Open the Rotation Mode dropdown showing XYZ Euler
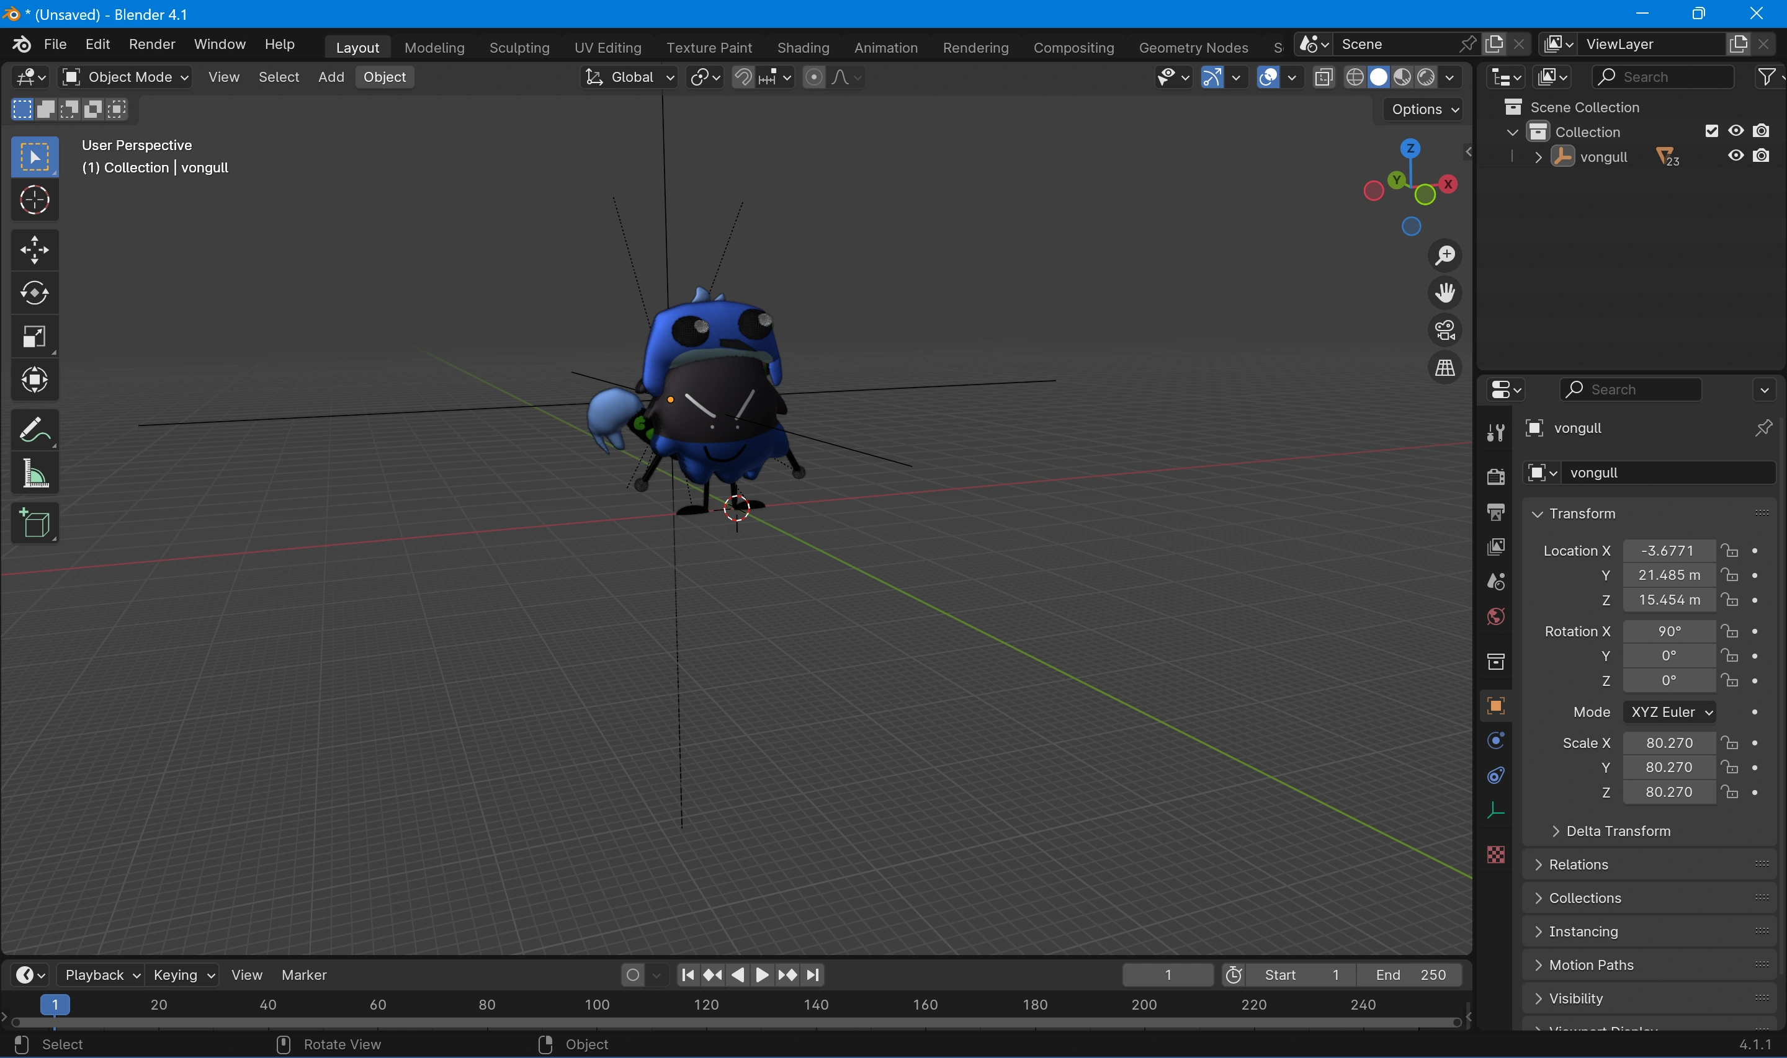Image resolution: width=1787 pixels, height=1058 pixels. click(1669, 711)
